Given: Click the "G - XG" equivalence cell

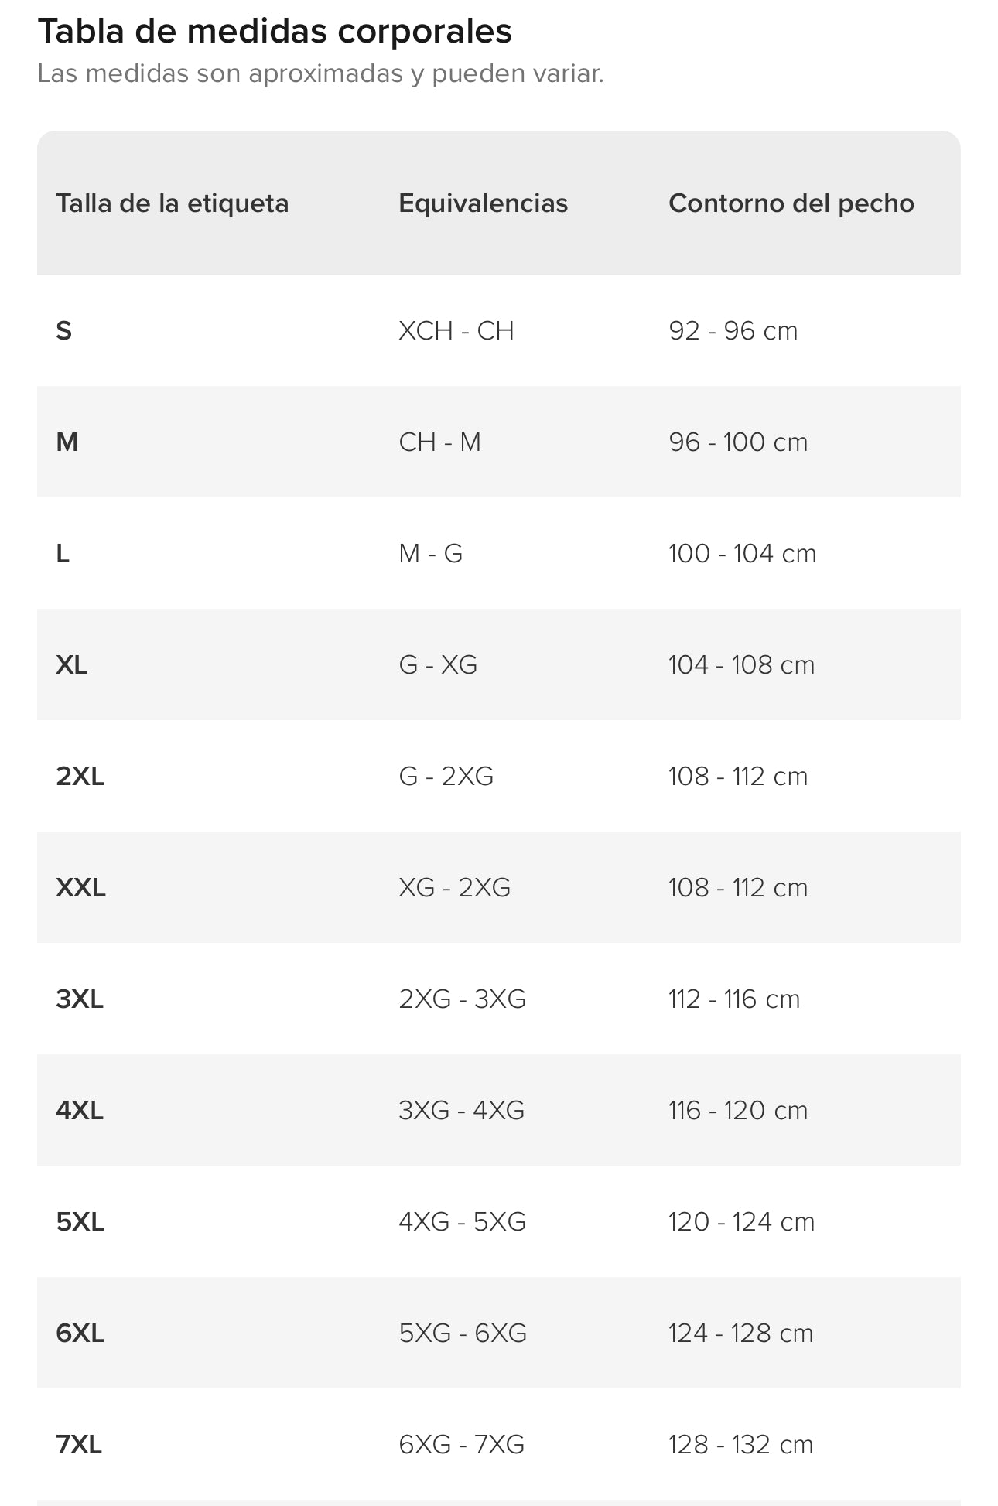Looking at the screenshot, I should (438, 665).
